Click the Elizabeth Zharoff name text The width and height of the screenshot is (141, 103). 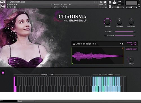(x=78, y=21)
